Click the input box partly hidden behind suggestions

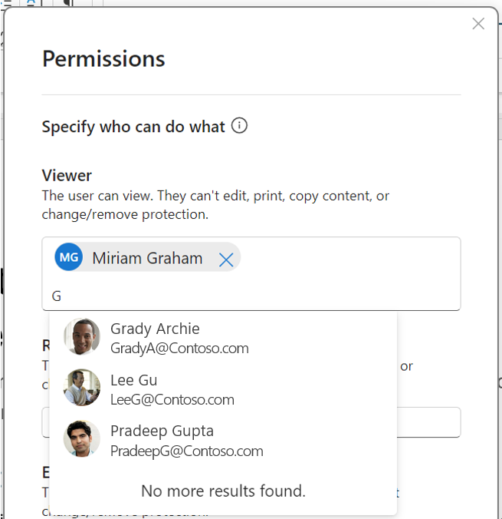[x=429, y=422]
